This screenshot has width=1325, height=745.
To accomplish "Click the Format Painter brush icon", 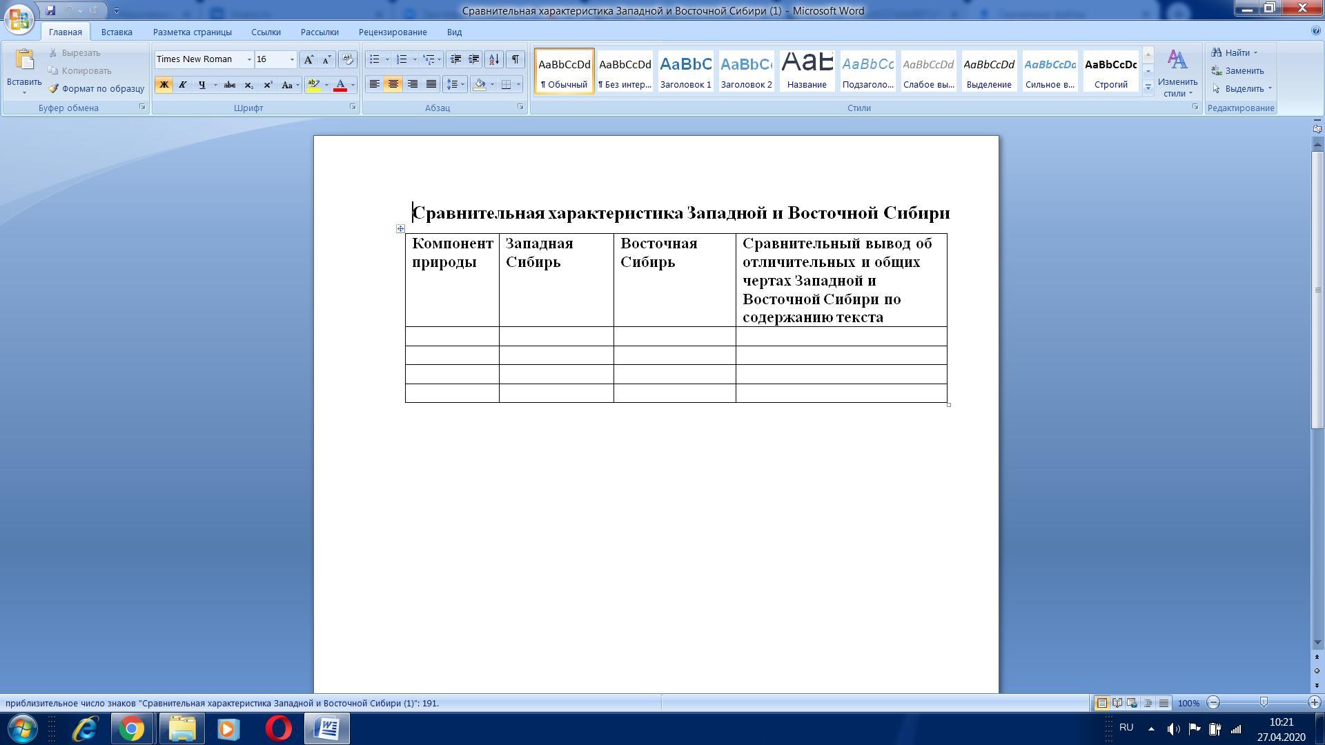I will pos(54,89).
